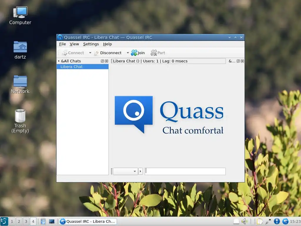301x226 pixels.
Task: Select Libera Chat in chat list
Action: [83, 67]
